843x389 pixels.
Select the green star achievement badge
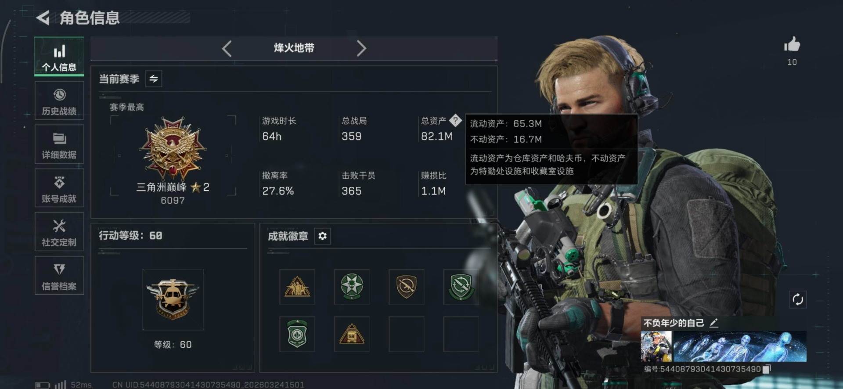(352, 287)
